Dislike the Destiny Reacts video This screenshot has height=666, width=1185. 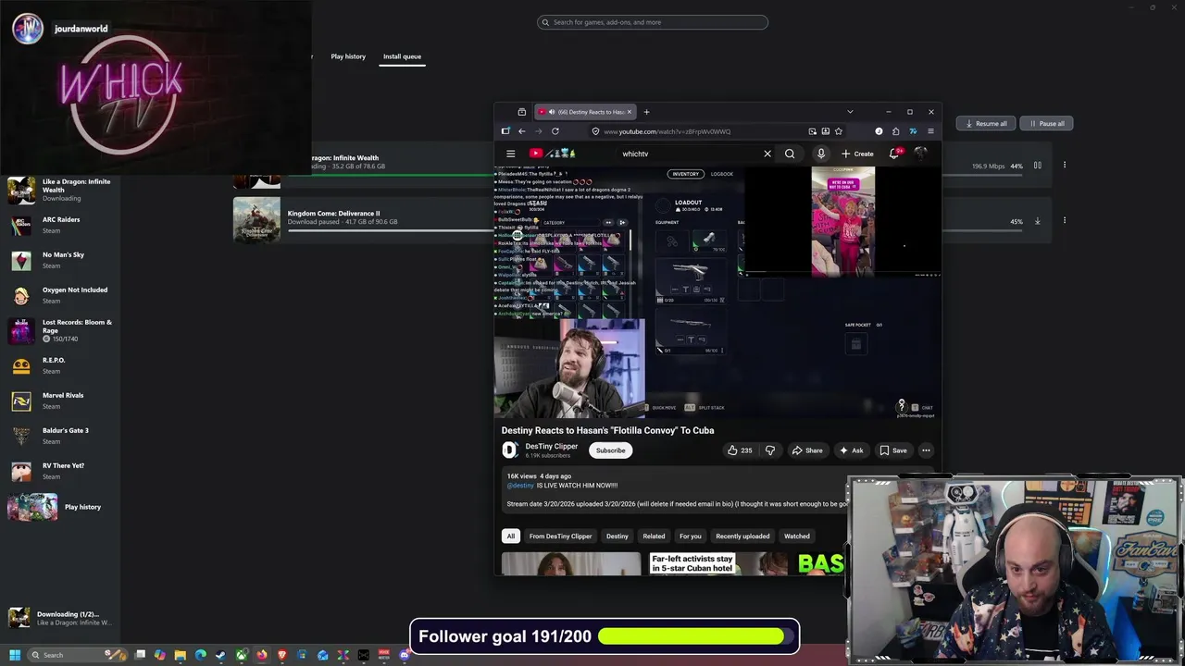tap(770, 450)
